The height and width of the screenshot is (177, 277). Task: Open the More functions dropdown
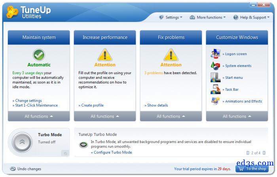[x=208, y=17]
